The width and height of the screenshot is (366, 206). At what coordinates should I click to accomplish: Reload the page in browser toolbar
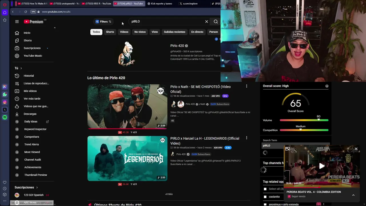pyautogui.click(x=25, y=12)
